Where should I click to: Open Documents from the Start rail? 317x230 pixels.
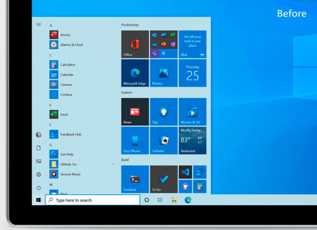38,148
